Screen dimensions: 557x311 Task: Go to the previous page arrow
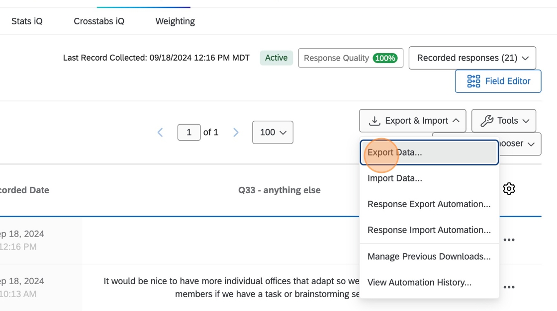[x=160, y=132]
